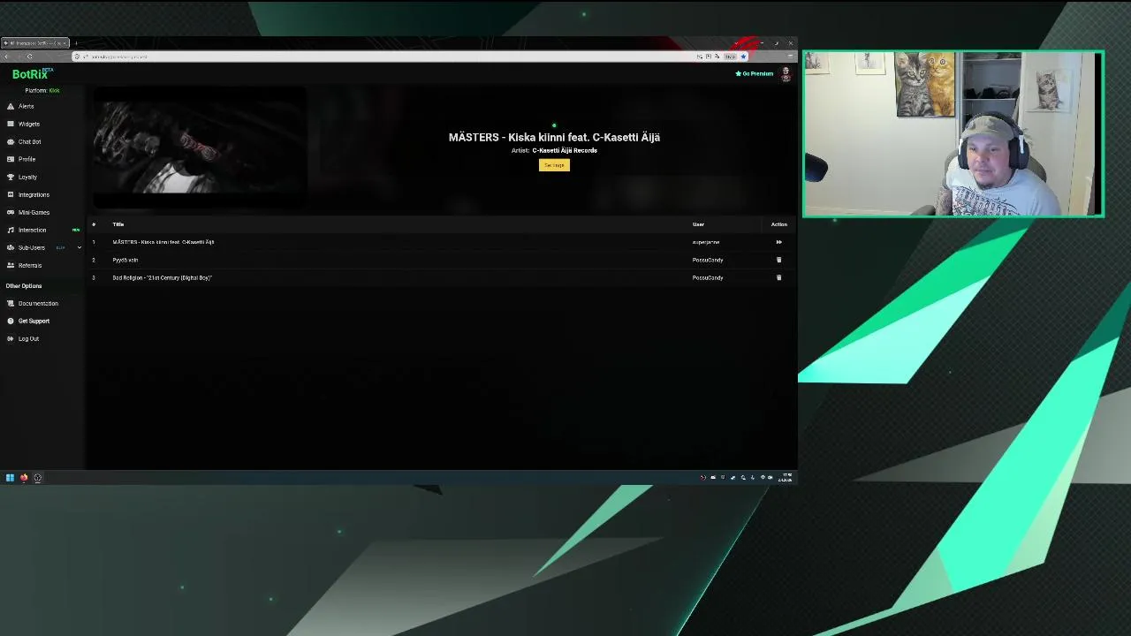Click the now playing song title heading

coord(554,137)
